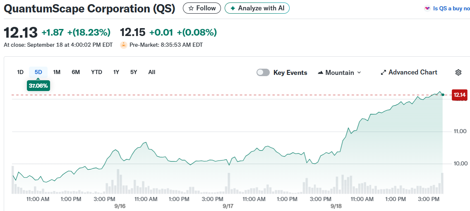Viewport: 470px width, 211px height.
Task: Show the 5Y range
Action: point(134,72)
